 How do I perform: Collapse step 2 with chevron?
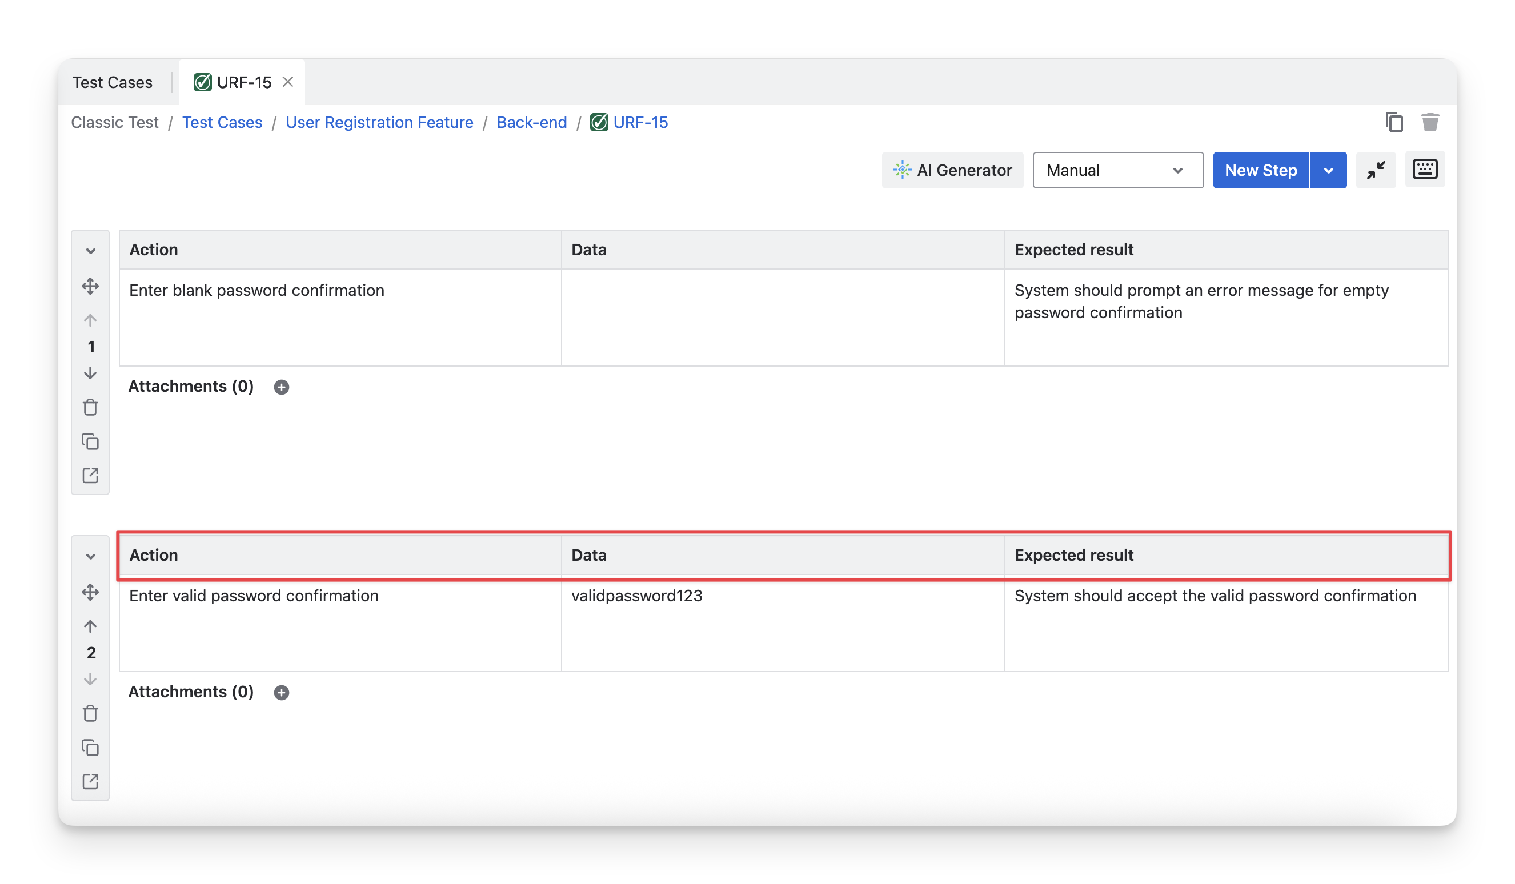pyautogui.click(x=90, y=556)
